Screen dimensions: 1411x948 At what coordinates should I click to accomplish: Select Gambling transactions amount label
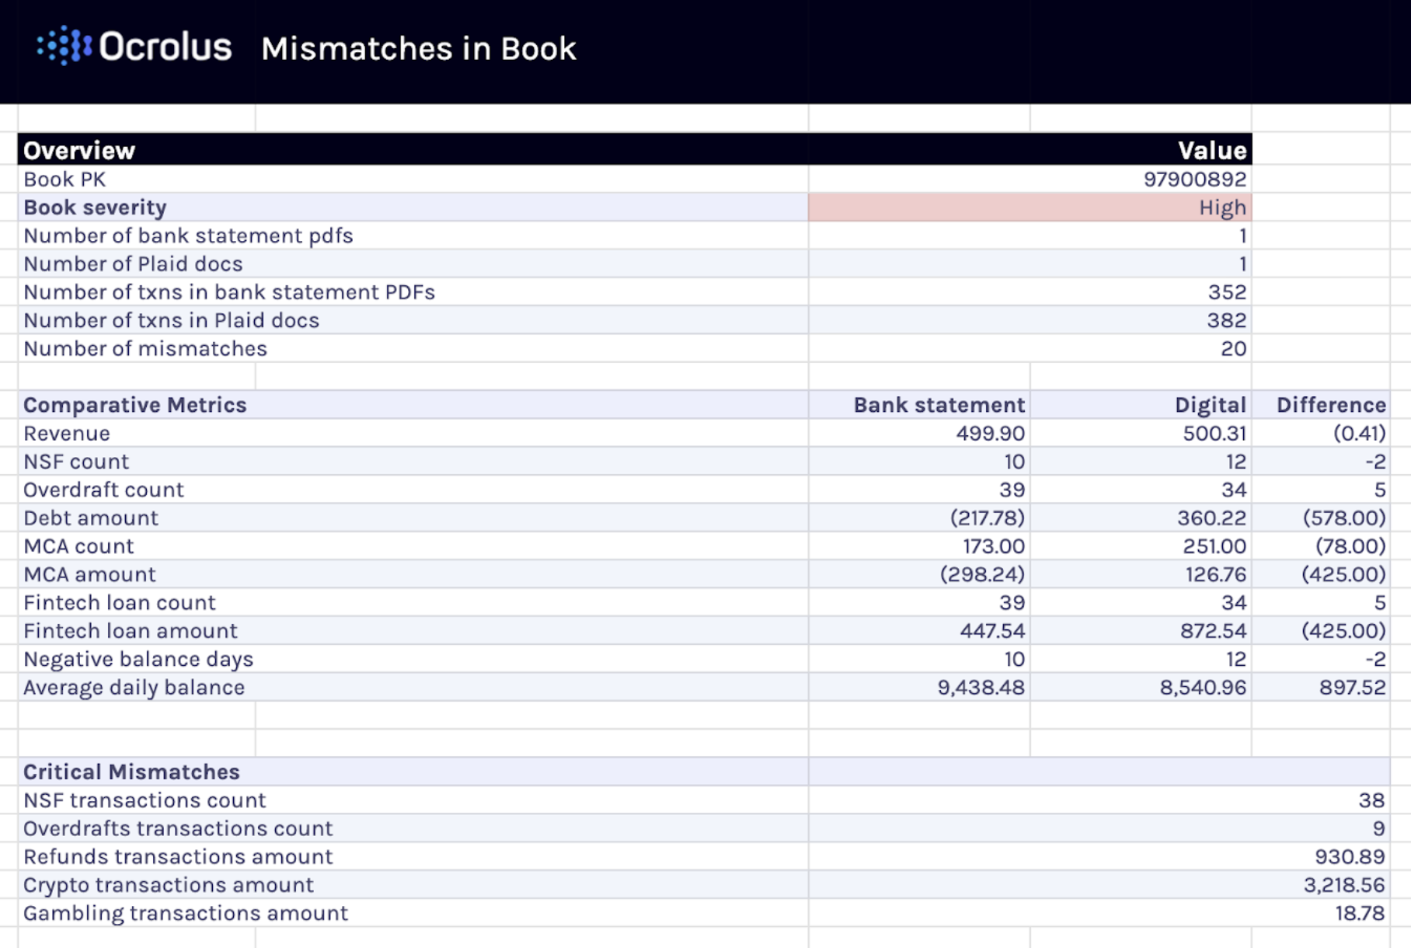click(186, 913)
